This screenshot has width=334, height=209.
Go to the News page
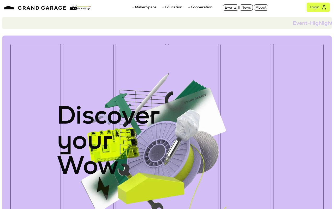246,8
